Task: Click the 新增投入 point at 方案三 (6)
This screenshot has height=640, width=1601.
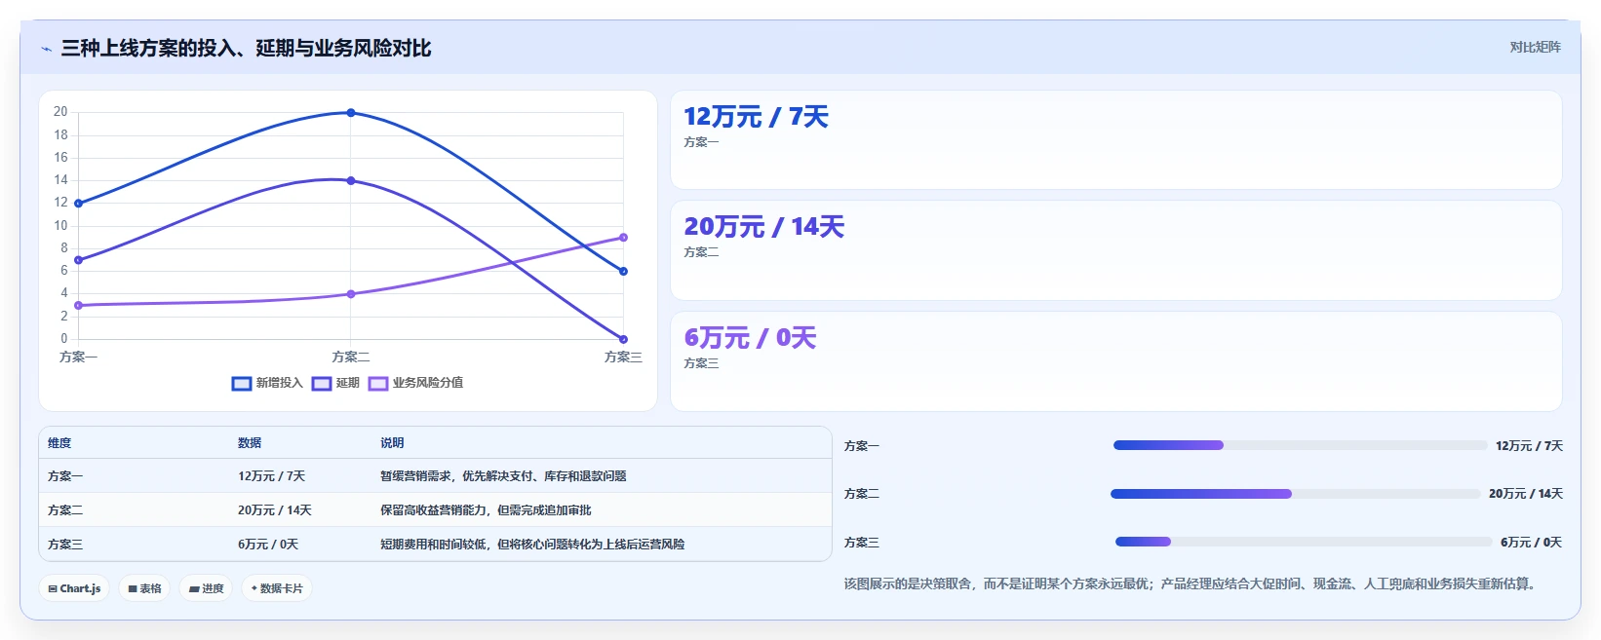Action: click(x=623, y=272)
